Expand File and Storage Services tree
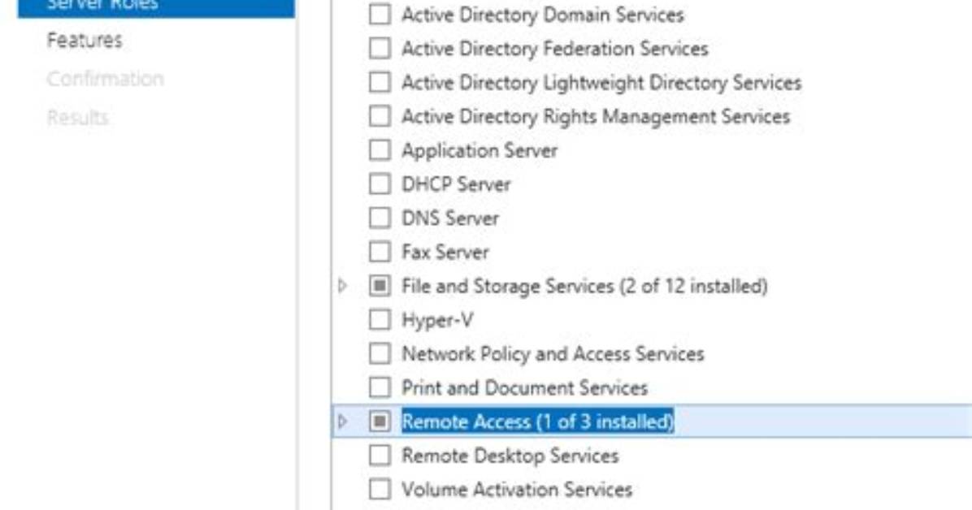The image size is (972, 510). pyautogui.click(x=342, y=286)
